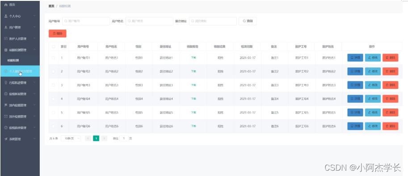Click the icon beside 个人健康状况管理
408x176 pixels.
click(6, 71)
